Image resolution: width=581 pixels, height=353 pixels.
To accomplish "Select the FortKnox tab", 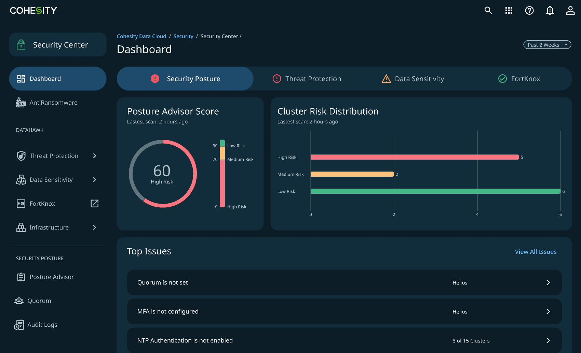I will 519,79.
